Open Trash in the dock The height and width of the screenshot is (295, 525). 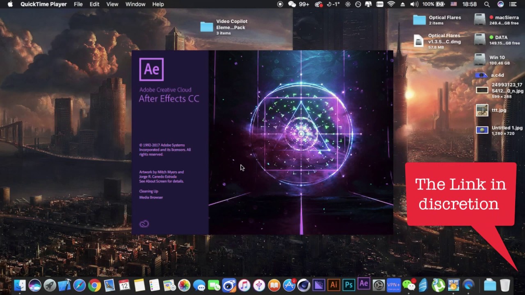(505, 285)
